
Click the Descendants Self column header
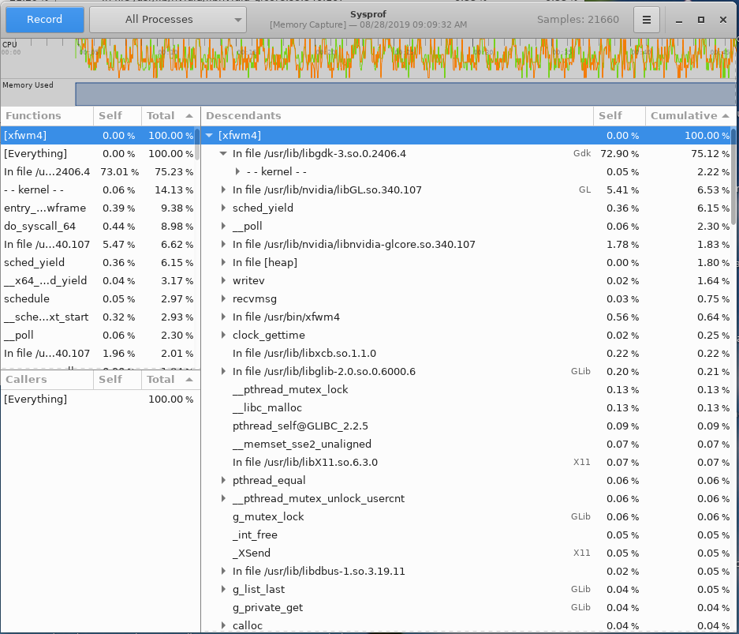click(618, 116)
